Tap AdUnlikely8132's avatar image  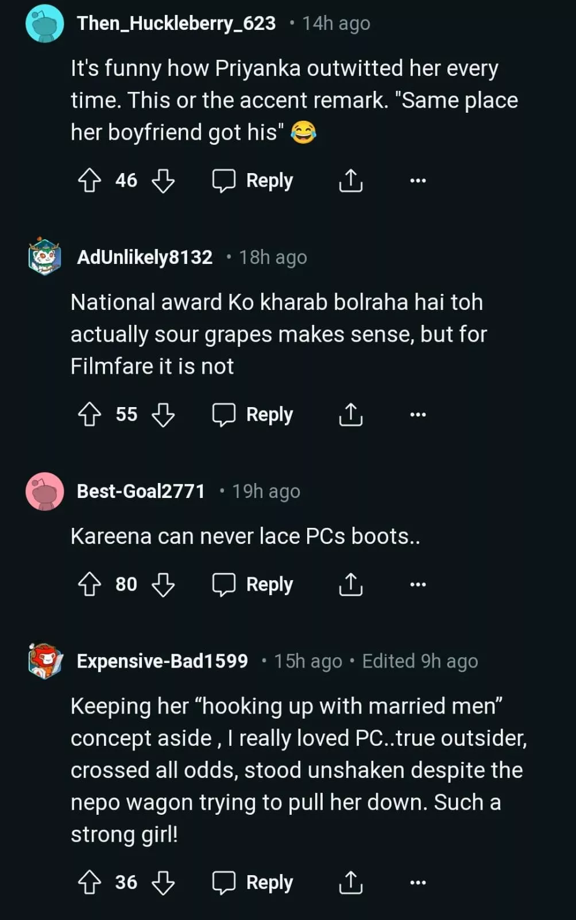(x=45, y=256)
